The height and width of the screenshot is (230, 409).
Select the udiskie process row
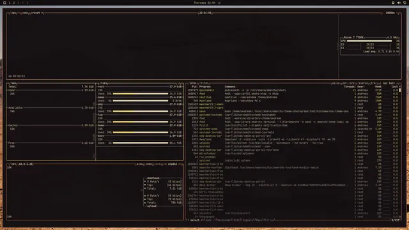292,143
